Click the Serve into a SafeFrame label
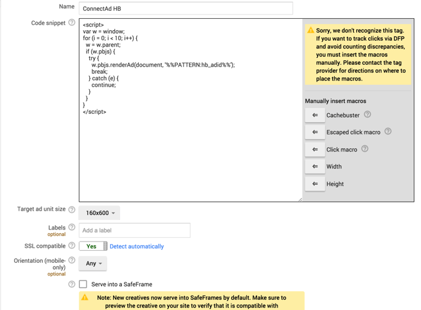The height and width of the screenshot is (310, 421). coord(122,284)
